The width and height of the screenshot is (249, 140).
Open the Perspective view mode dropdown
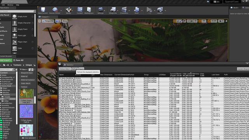pos(48,21)
